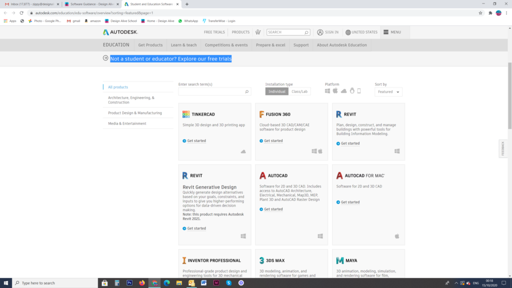512x288 pixels.
Task: Open InDesign from the taskbar
Action: 216,283
